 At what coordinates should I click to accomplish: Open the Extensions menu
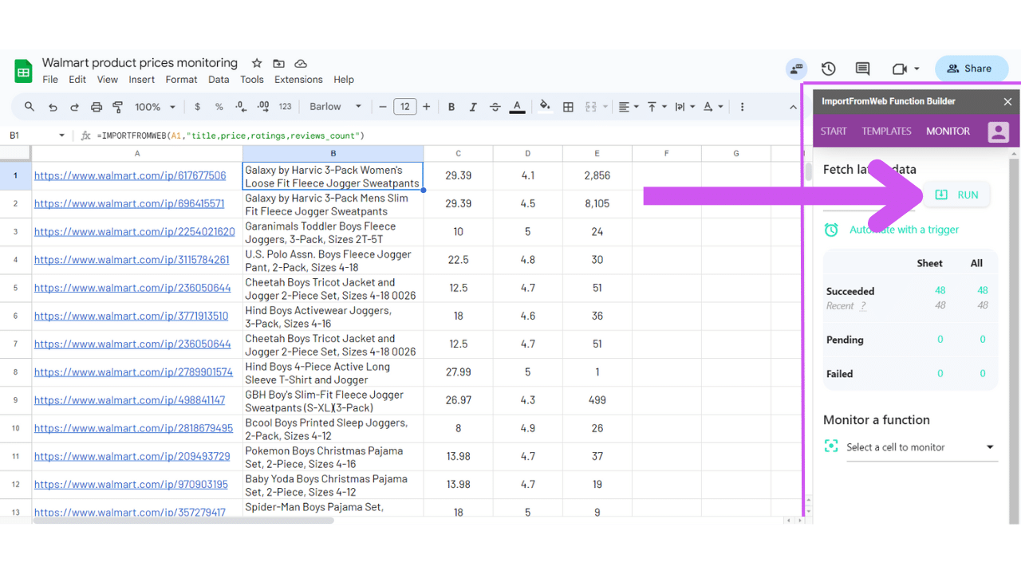coord(298,80)
